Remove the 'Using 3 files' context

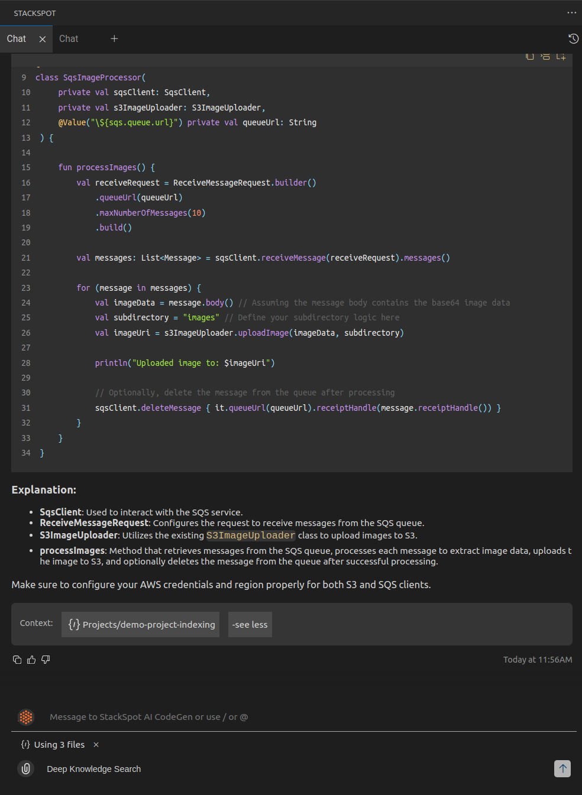pos(96,745)
